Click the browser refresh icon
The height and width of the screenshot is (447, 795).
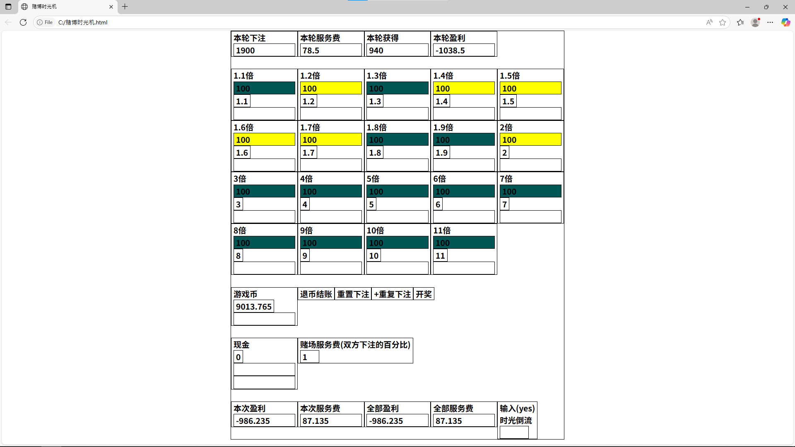click(23, 22)
